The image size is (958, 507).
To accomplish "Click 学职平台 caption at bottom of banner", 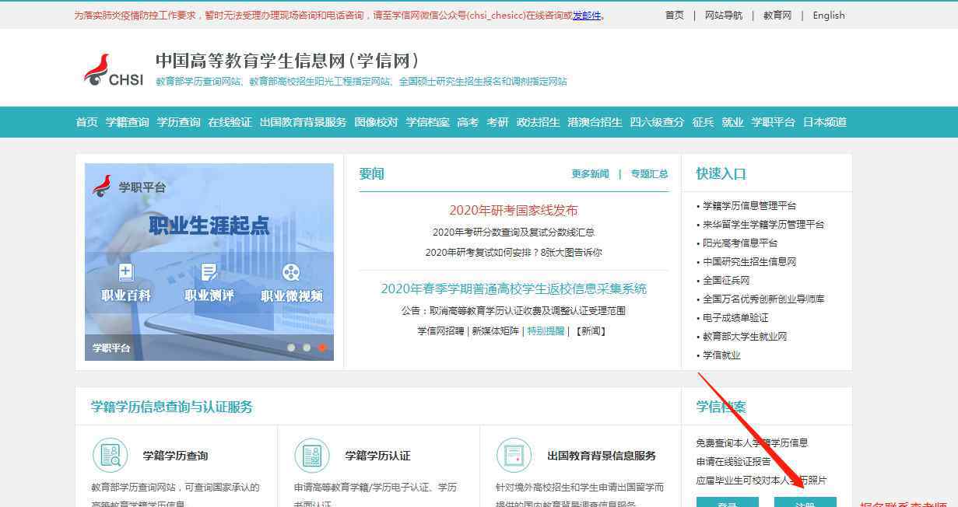I will tap(111, 348).
